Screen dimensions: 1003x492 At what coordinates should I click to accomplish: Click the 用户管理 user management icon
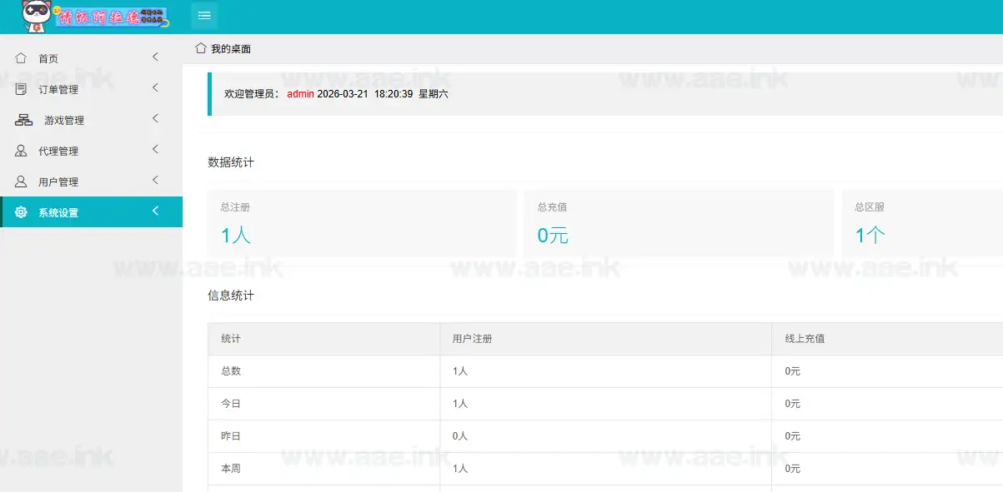point(20,181)
